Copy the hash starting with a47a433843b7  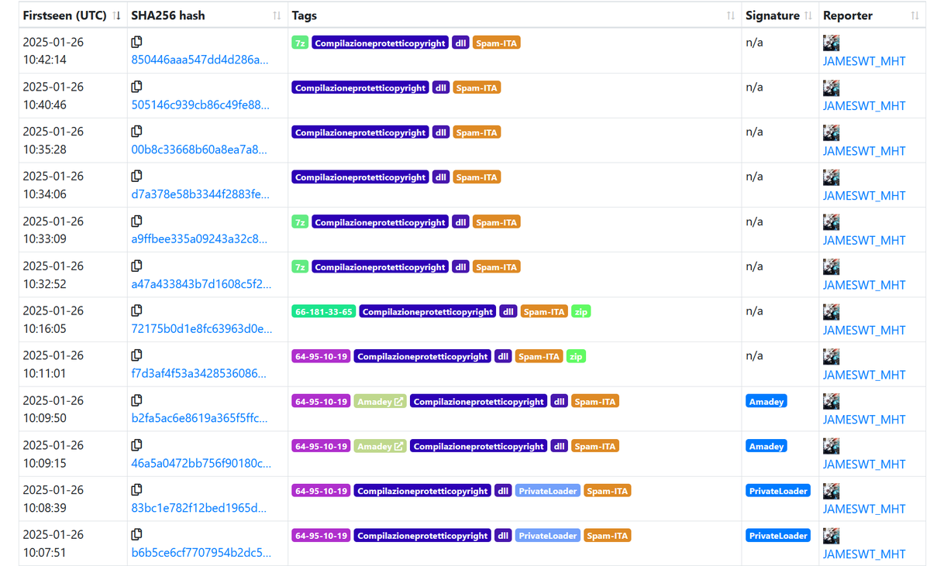click(x=136, y=266)
